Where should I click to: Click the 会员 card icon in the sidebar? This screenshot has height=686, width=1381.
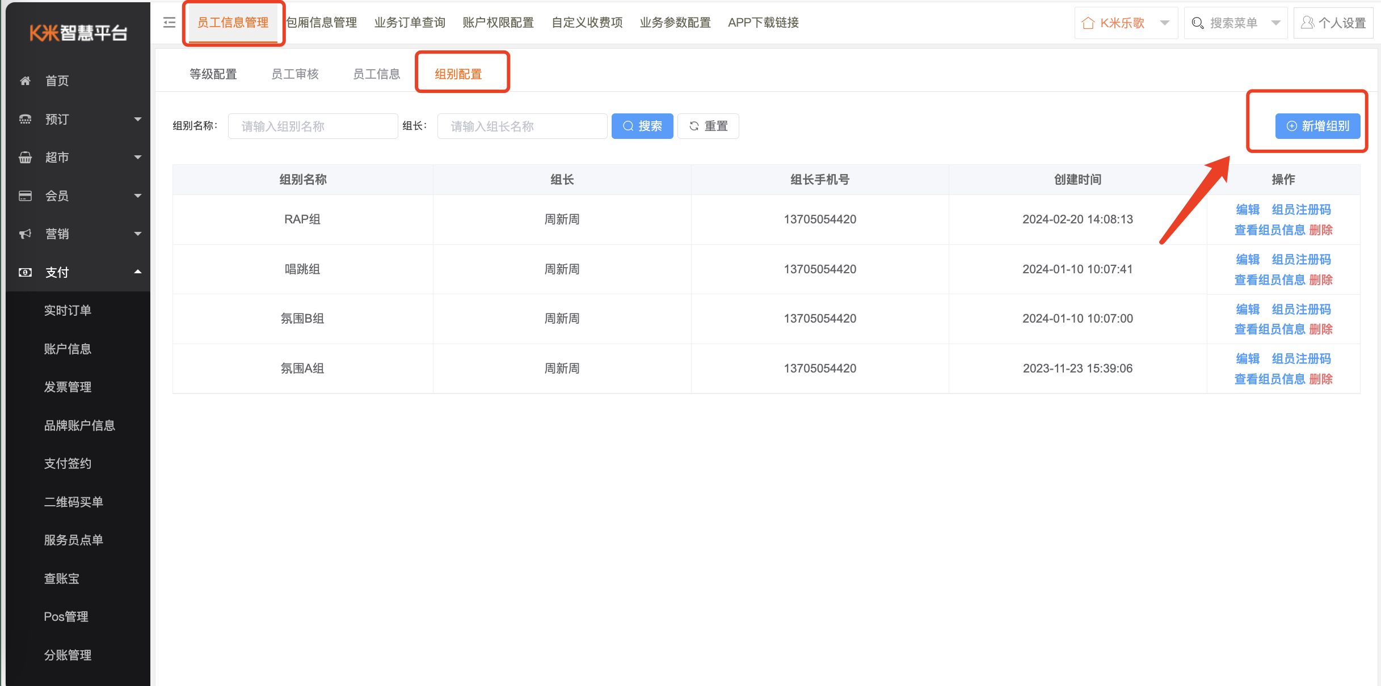(25, 196)
